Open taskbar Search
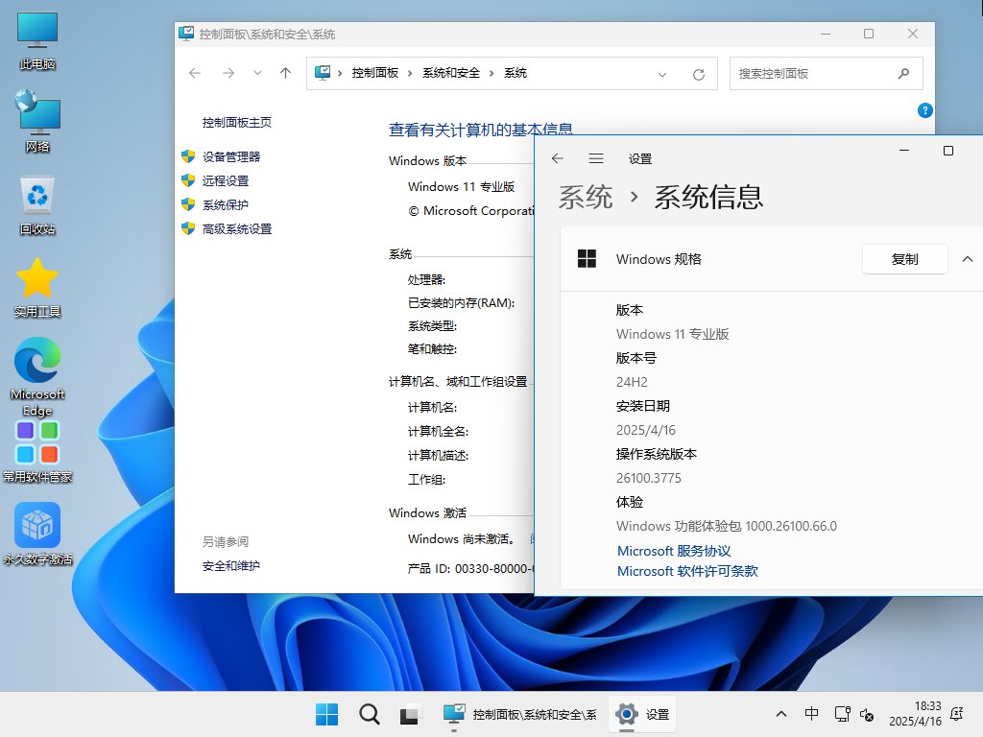This screenshot has height=737, width=983. coord(370,714)
